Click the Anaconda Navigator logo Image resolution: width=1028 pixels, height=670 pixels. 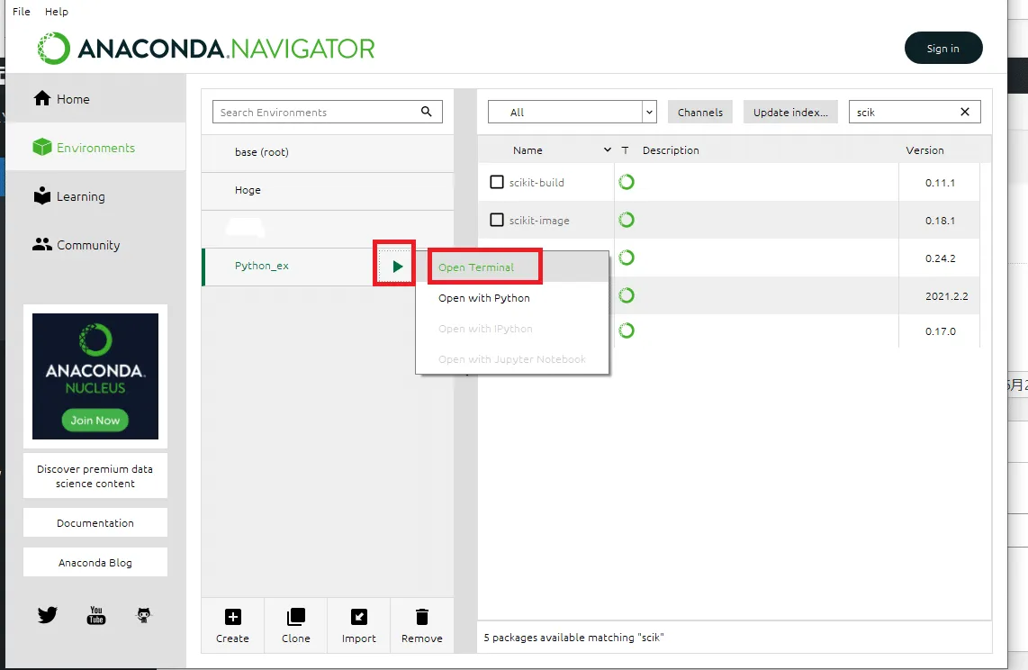206,49
